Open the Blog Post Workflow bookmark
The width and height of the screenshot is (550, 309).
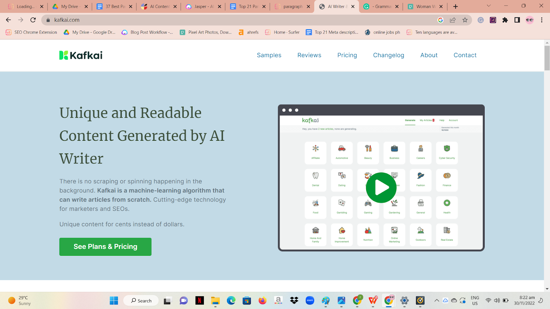[x=147, y=32]
